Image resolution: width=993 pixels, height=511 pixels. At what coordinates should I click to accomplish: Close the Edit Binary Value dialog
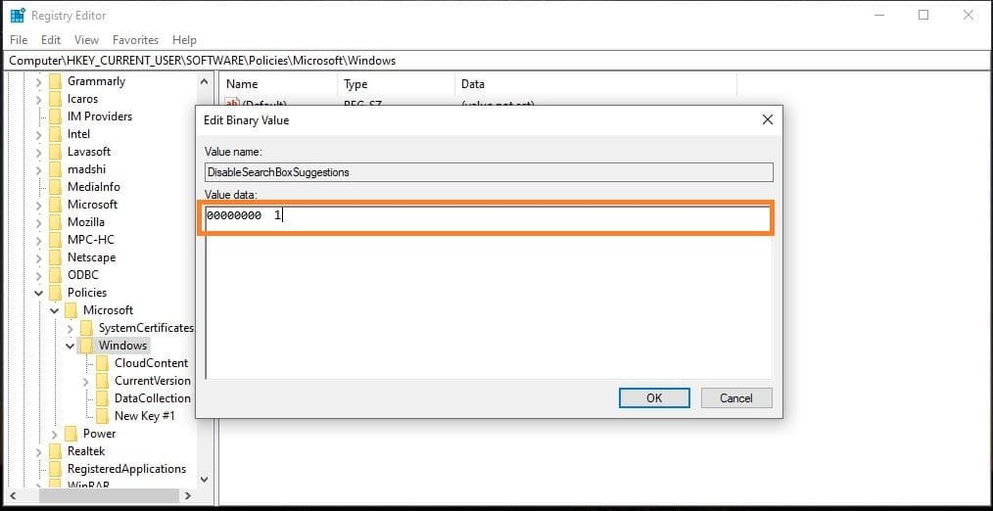coord(767,119)
